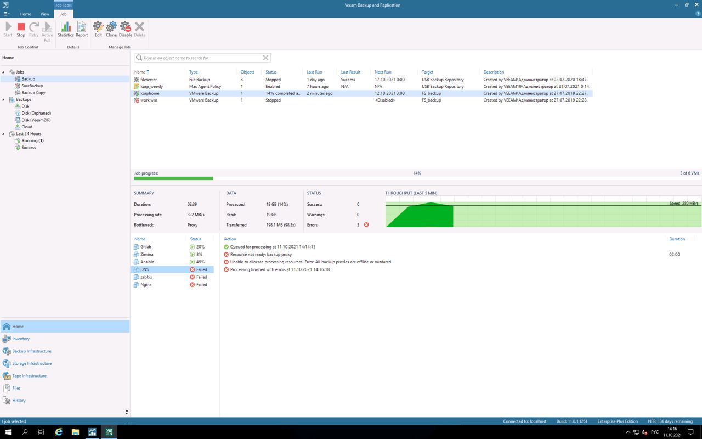
Task: Run Active Full backup
Action: 47,31
